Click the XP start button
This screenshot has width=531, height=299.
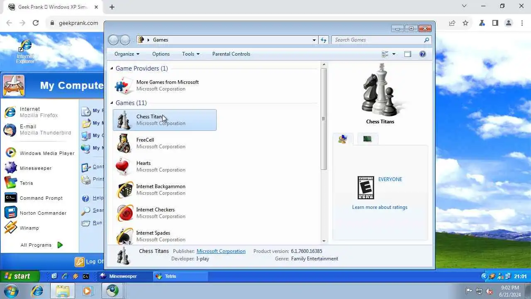click(19, 276)
